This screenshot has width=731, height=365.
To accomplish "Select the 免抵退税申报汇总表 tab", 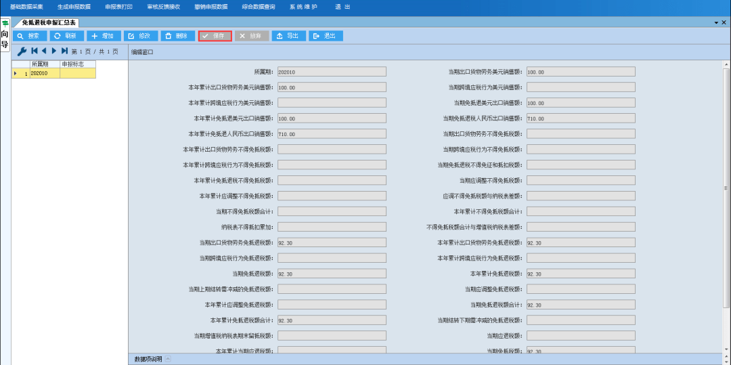I will pos(49,22).
